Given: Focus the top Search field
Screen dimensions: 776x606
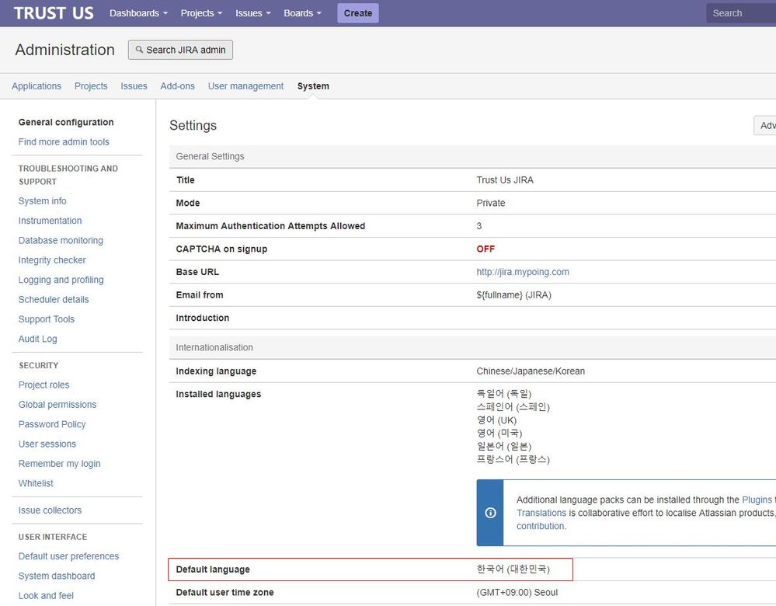Looking at the screenshot, I should tap(740, 13).
